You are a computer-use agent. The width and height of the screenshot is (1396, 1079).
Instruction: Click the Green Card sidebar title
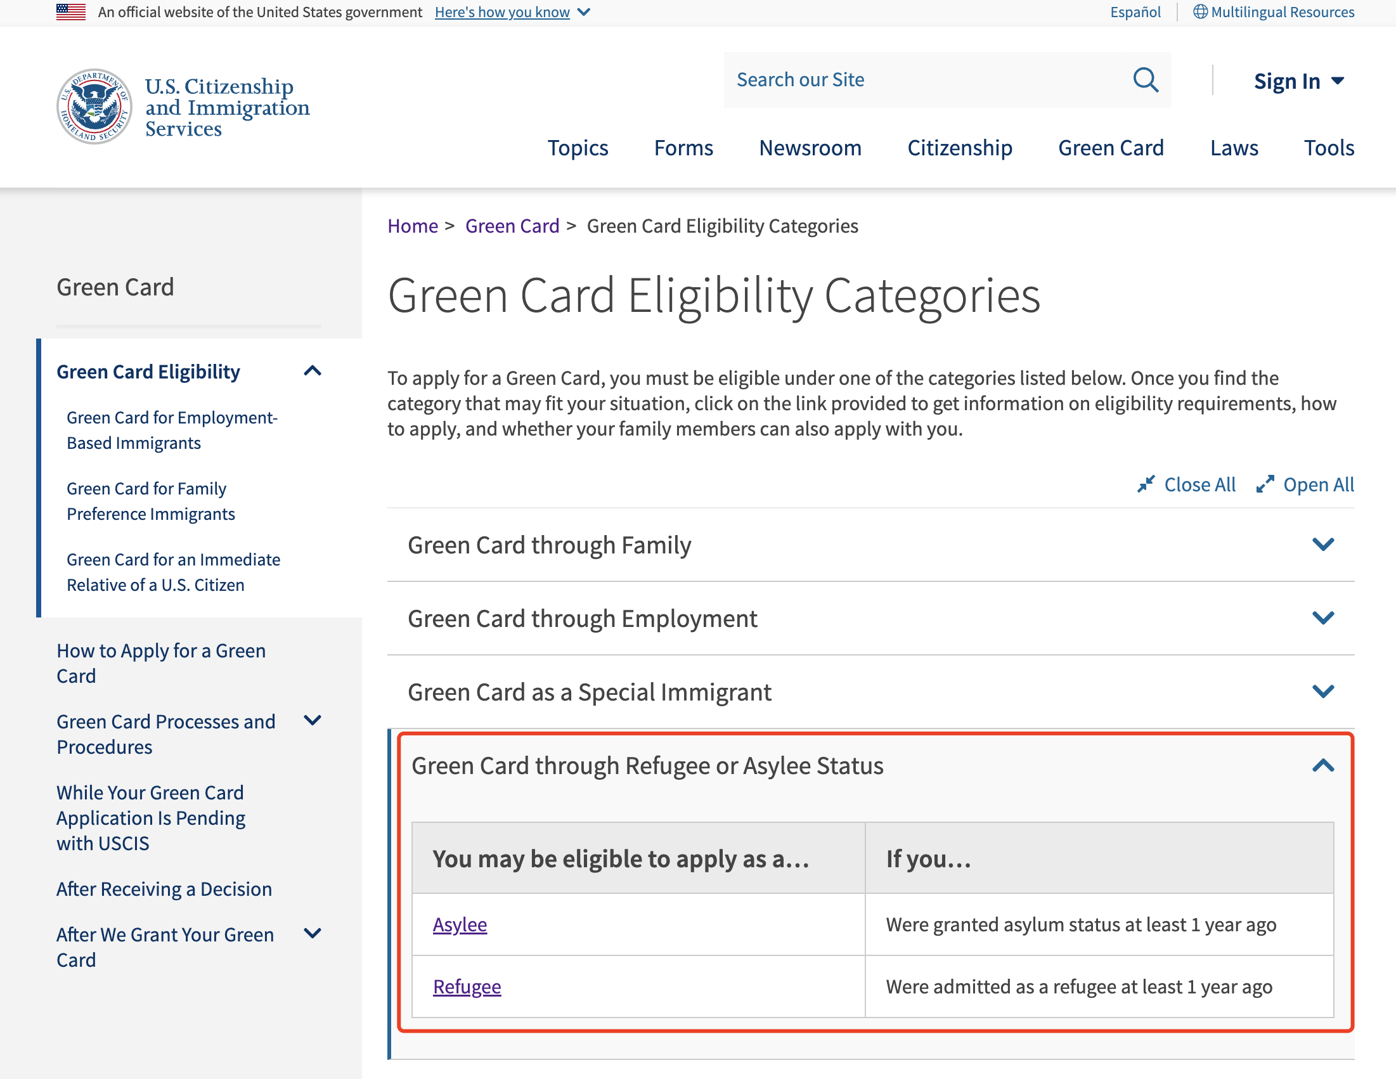[115, 287]
